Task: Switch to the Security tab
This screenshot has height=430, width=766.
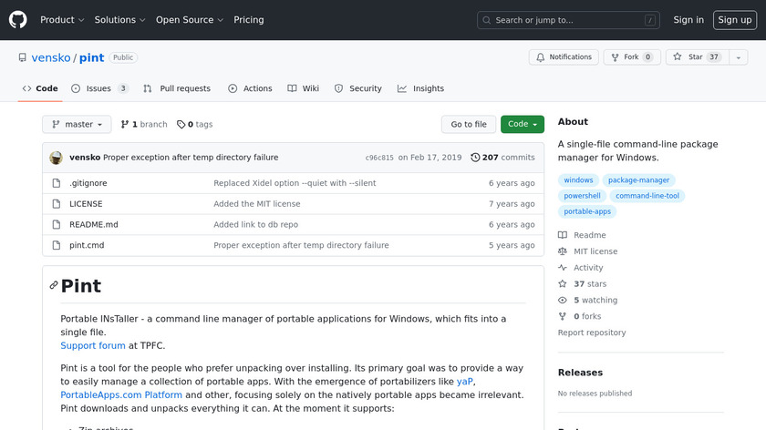Action: point(358,88)
